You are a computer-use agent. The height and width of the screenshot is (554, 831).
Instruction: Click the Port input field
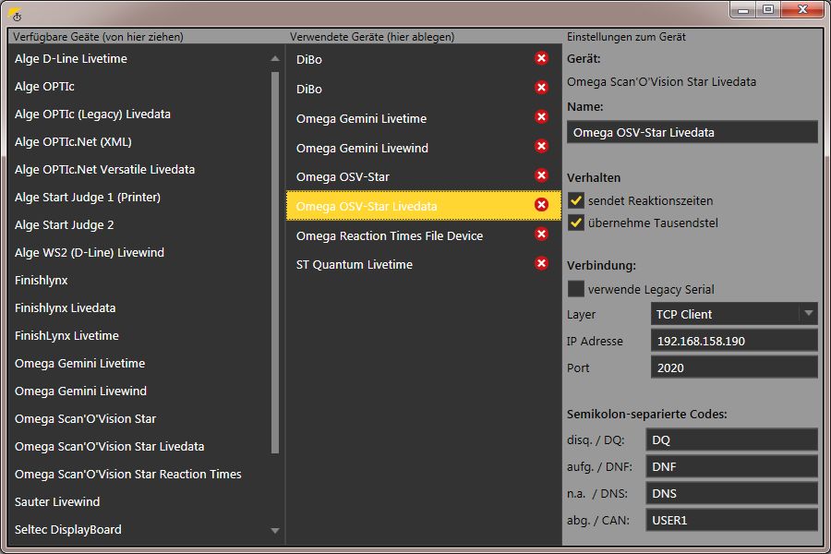(x=734, y=367)
